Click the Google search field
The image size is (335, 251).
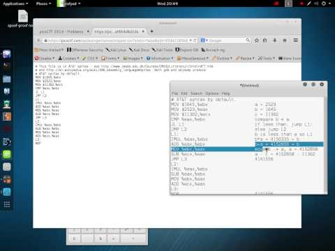[227, 40]
